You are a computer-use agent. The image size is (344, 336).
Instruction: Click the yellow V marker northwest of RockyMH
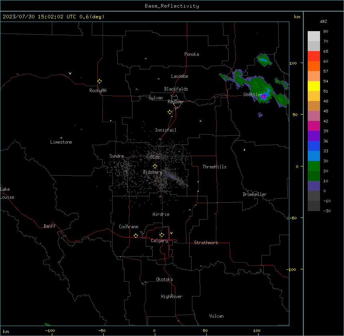coord(70,73)
